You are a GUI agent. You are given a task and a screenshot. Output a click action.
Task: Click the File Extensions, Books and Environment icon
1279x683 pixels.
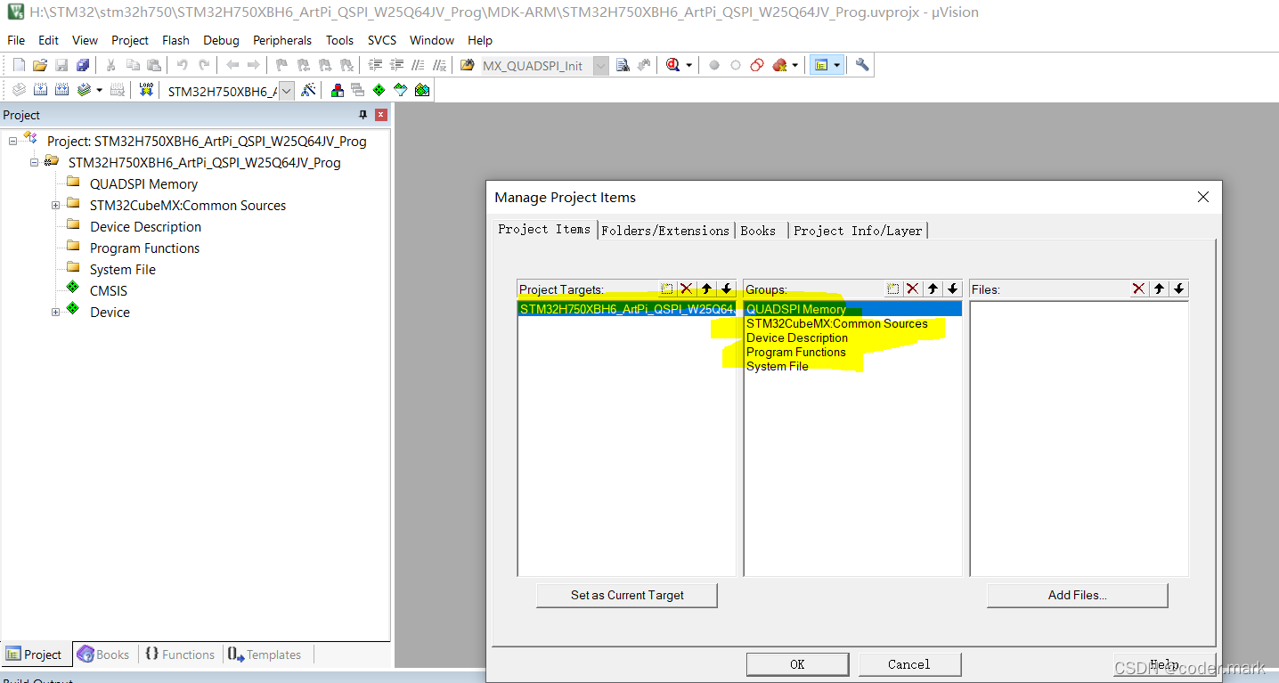point(337,90)
